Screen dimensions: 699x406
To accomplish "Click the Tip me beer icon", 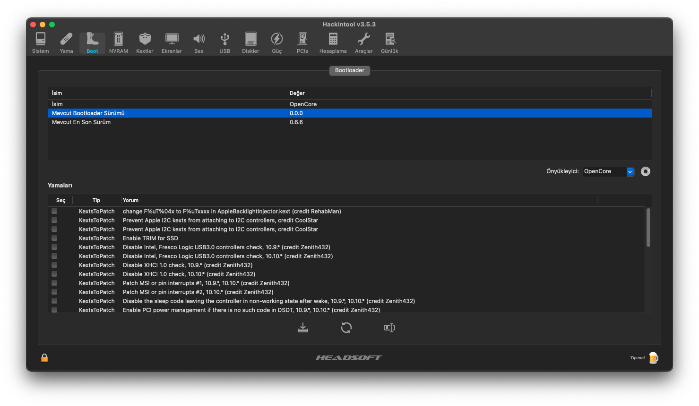I will pyautogui.click(x=654, y=358).
